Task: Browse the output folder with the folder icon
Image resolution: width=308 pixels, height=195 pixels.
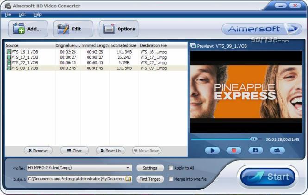Action: coord(128,179)
